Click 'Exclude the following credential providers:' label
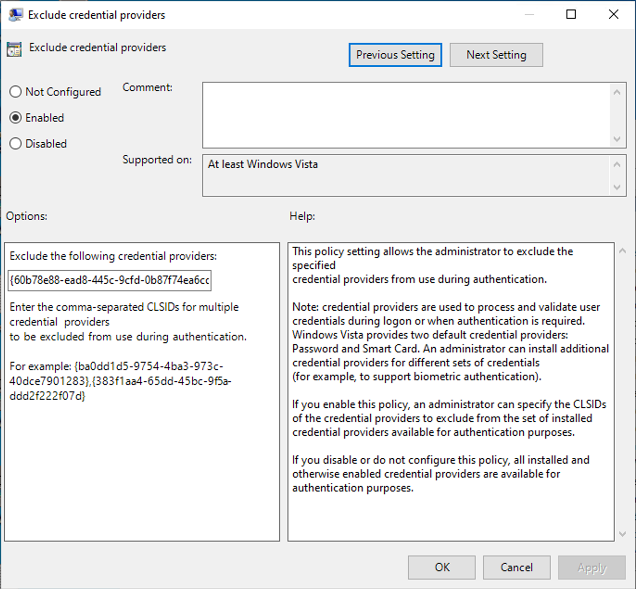 (x=113, y=256)
